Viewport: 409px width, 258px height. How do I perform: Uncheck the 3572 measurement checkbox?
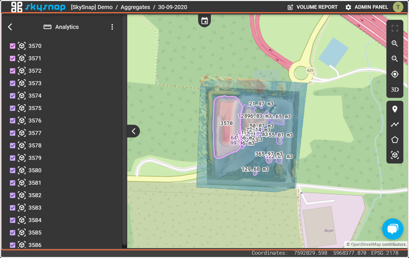coord(13,71)
